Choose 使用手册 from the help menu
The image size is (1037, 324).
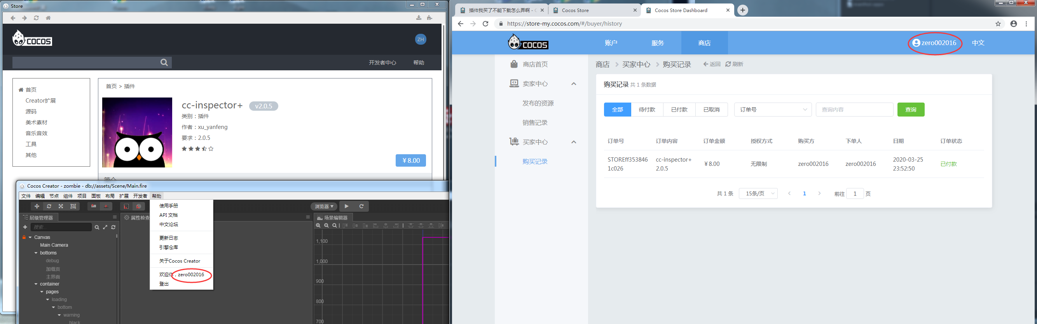point(169,206)
